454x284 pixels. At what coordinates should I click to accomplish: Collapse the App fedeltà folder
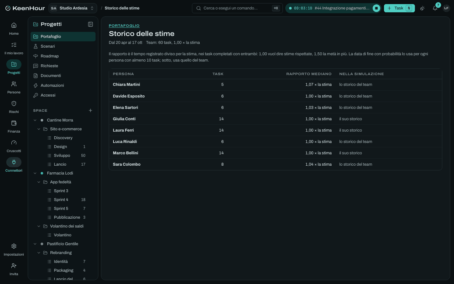(x=39, y=182)
